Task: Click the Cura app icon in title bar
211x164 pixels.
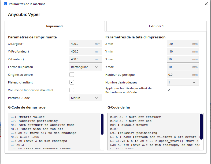Action: [5, 4]
